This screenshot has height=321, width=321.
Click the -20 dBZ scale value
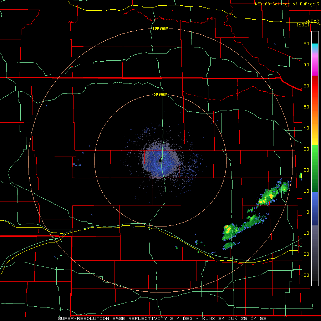305,254
